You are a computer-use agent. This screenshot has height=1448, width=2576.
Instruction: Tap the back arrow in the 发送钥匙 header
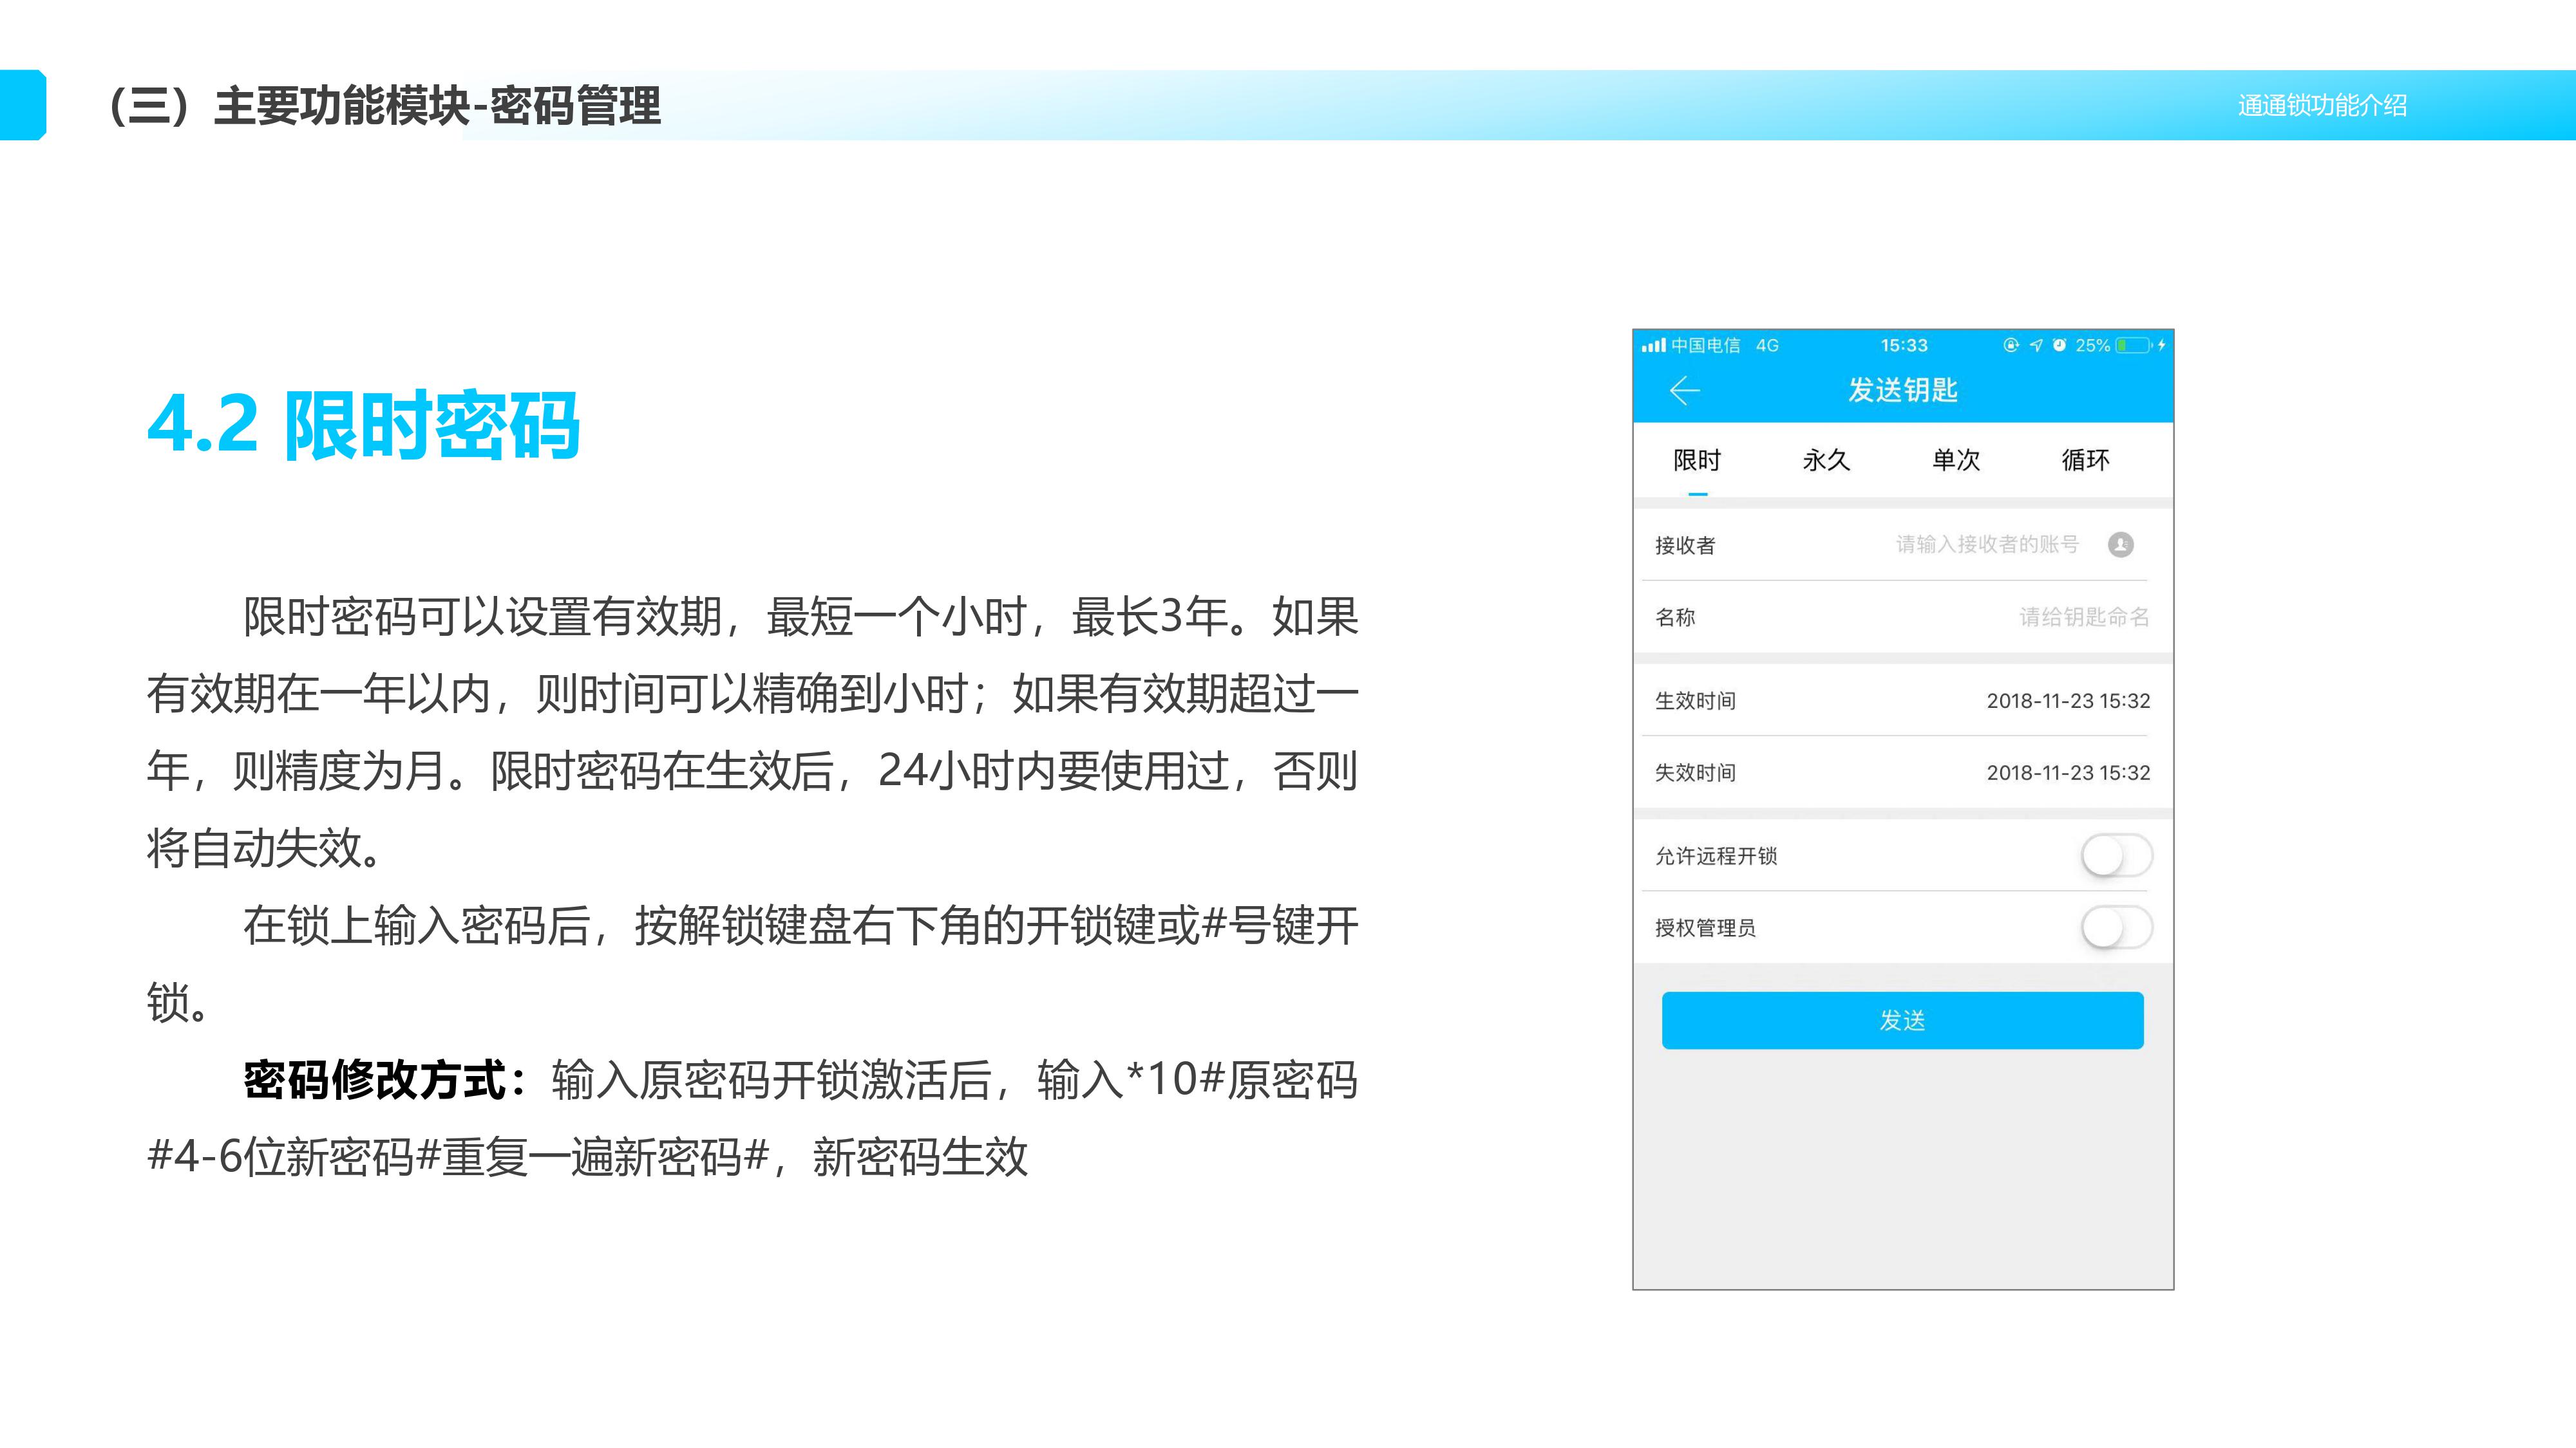point(1685,390)
